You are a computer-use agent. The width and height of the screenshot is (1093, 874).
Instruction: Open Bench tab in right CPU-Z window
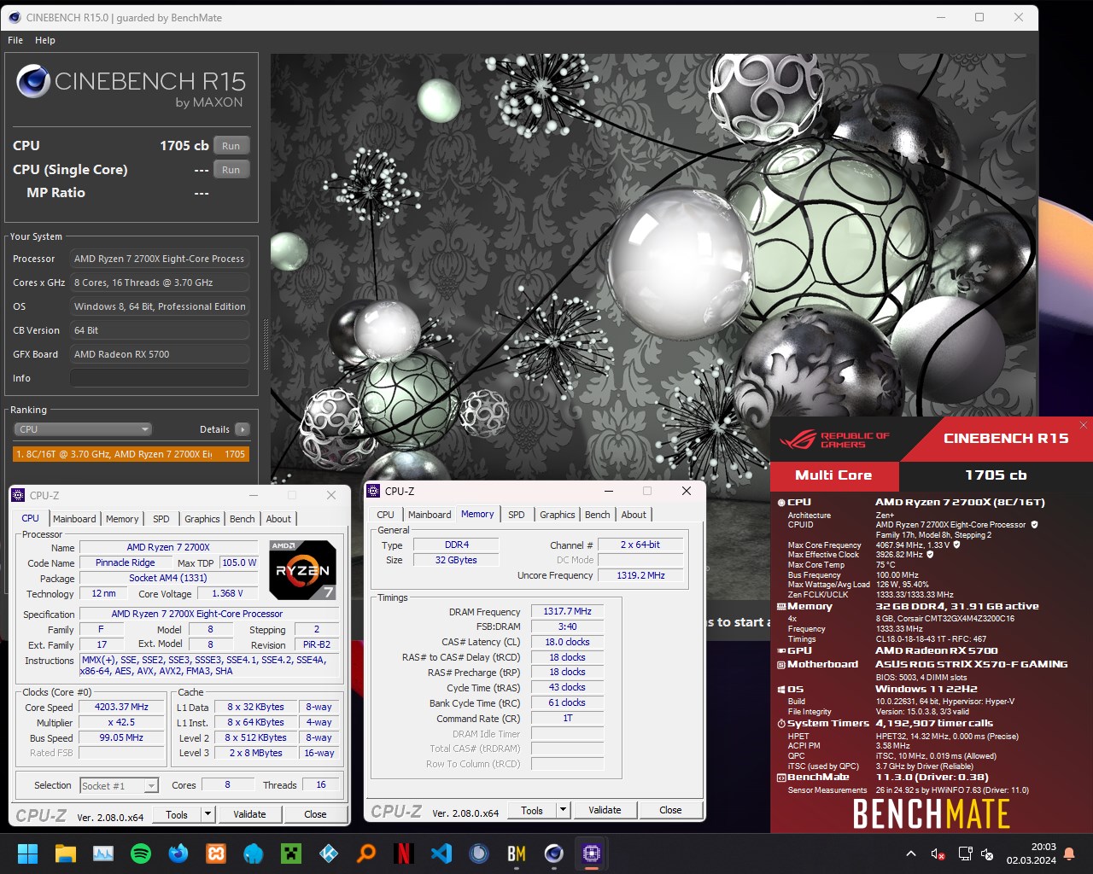pyautogui.click(x=598, y=515)
